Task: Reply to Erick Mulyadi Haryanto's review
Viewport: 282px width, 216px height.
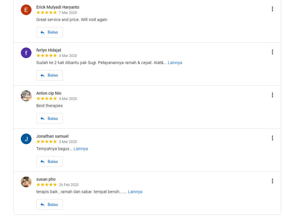Action: click(x=49, y=32)
